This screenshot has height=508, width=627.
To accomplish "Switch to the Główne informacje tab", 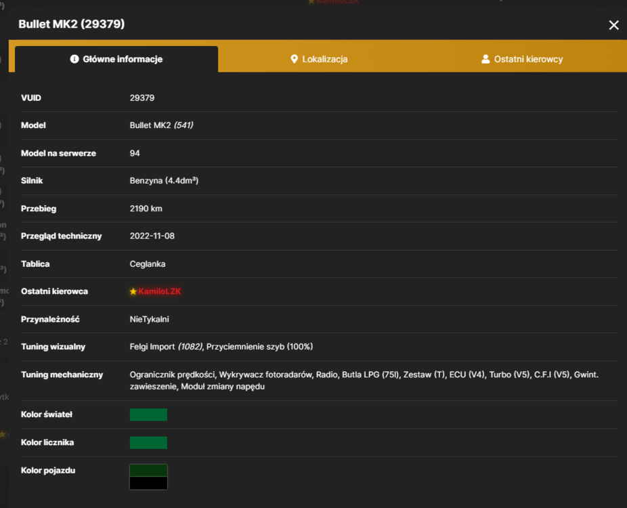I will coord(116,59).
